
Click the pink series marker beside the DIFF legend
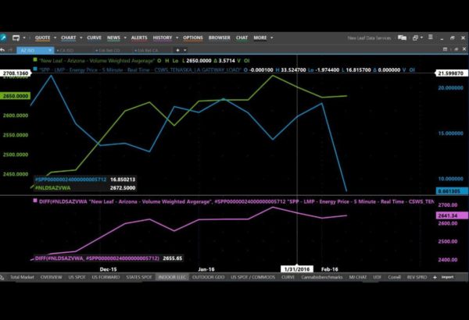point(33,201)
